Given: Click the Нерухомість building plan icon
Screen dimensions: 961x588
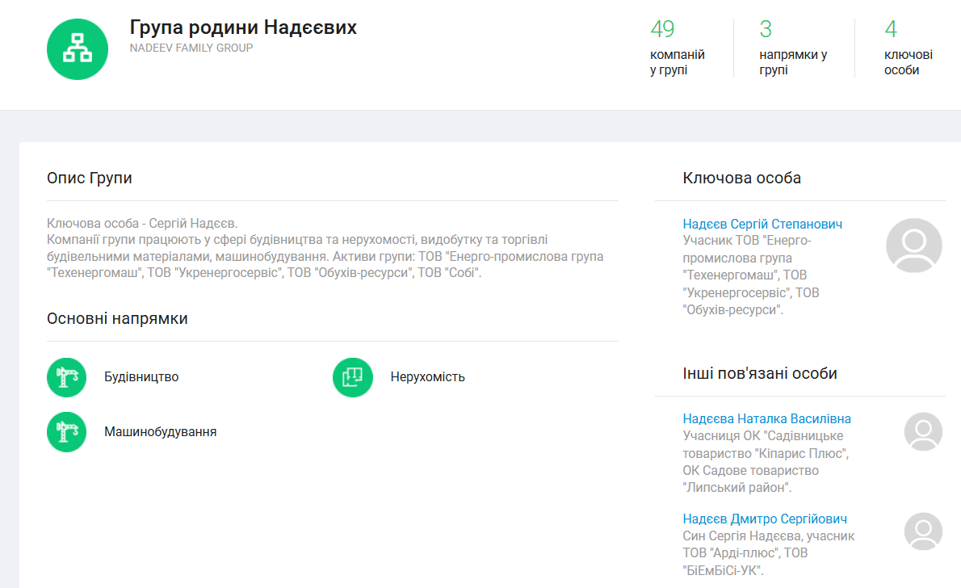Looking at the screenshot, I should pyautogui.click(x=353, y=377).
